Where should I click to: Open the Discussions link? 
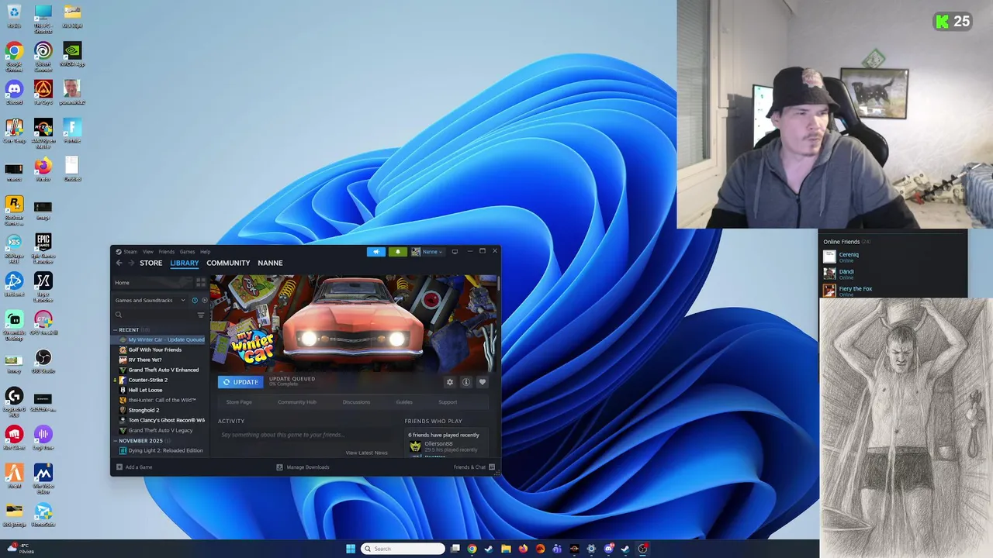pyautogui.click(x=356, y=402)
